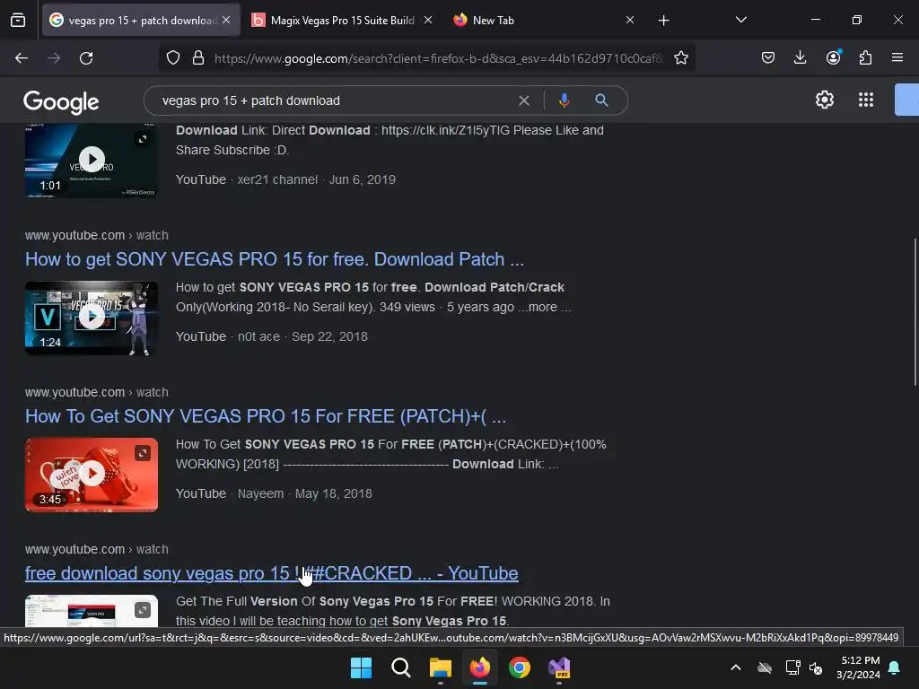This screenshot has width=919, height=689.
Task: Click the blue button at top right of Google
Action: (x=906, y=100)
